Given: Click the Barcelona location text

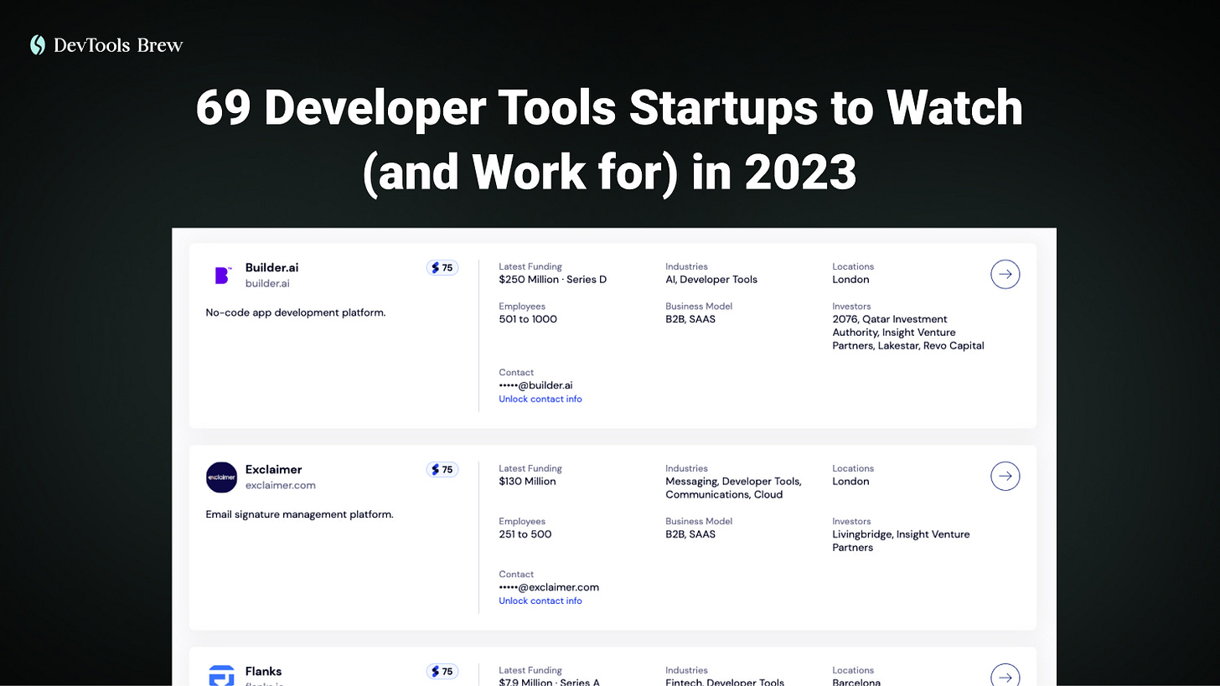Looking at the screenshot, I should click(x=856, y=682).
